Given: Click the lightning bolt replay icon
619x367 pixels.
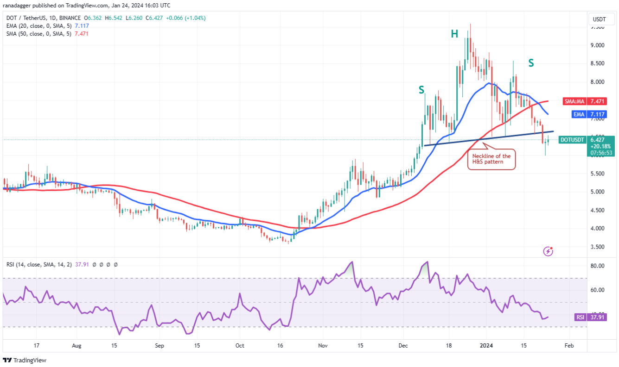Looking at the screenshot, I should tap(548, 251).
